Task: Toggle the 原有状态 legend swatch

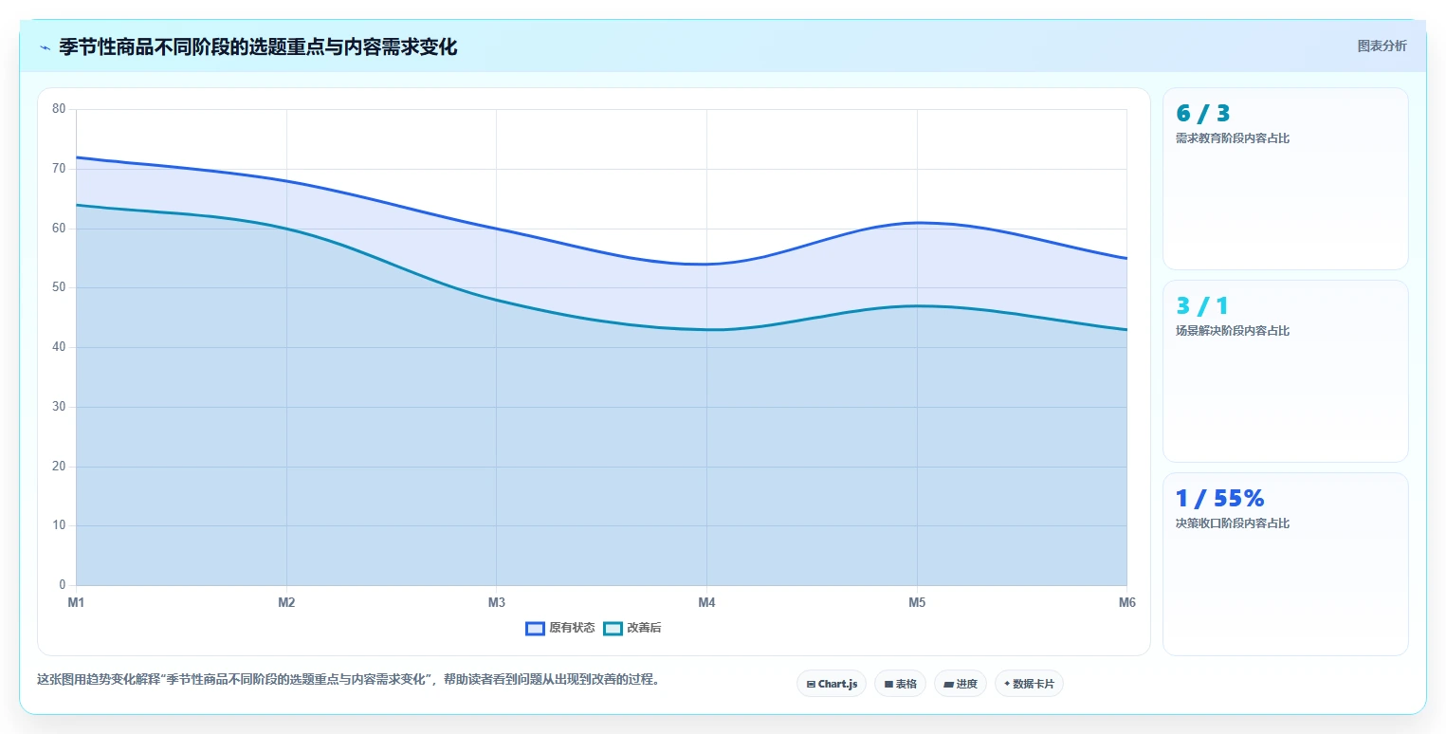Action: [535, 628]
